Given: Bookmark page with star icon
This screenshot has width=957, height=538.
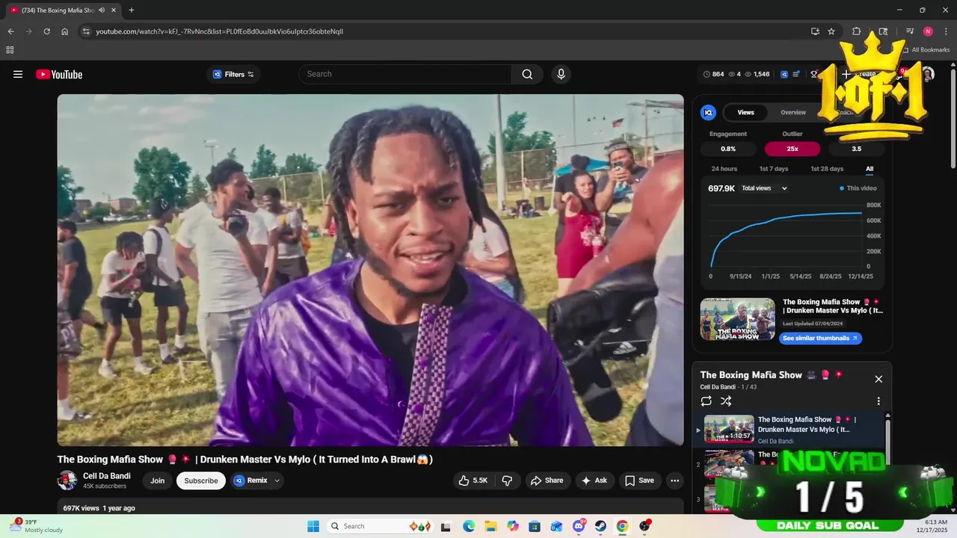Looking at the screenshot, I should coord(831,31).
